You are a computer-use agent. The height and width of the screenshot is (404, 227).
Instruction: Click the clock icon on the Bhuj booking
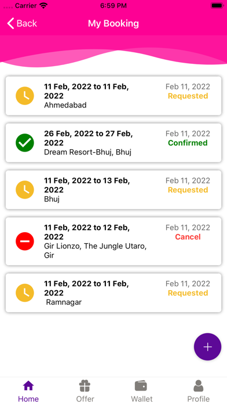point(25,190)
